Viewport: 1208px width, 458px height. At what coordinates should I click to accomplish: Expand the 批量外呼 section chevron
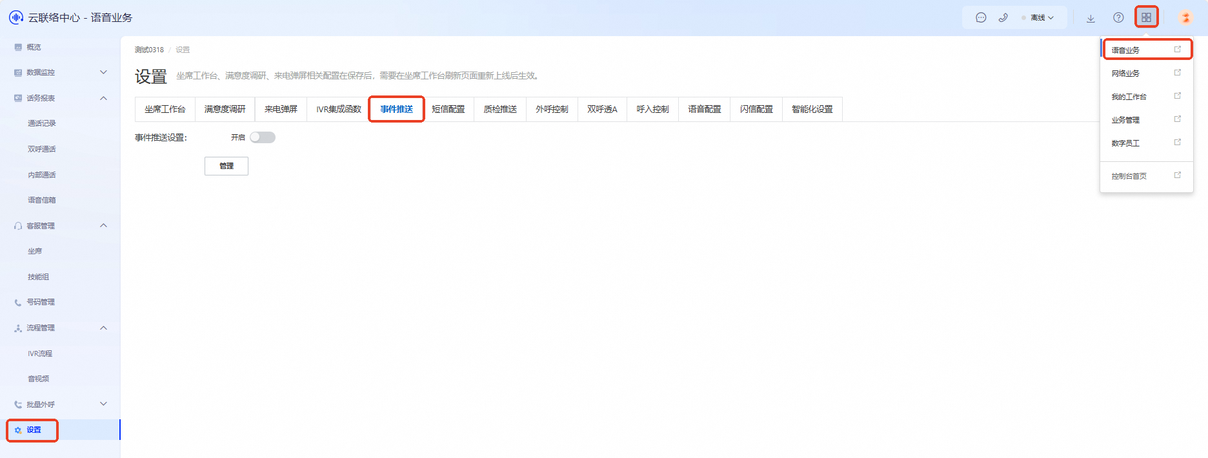pyautogui.click(x=103, y=404)
